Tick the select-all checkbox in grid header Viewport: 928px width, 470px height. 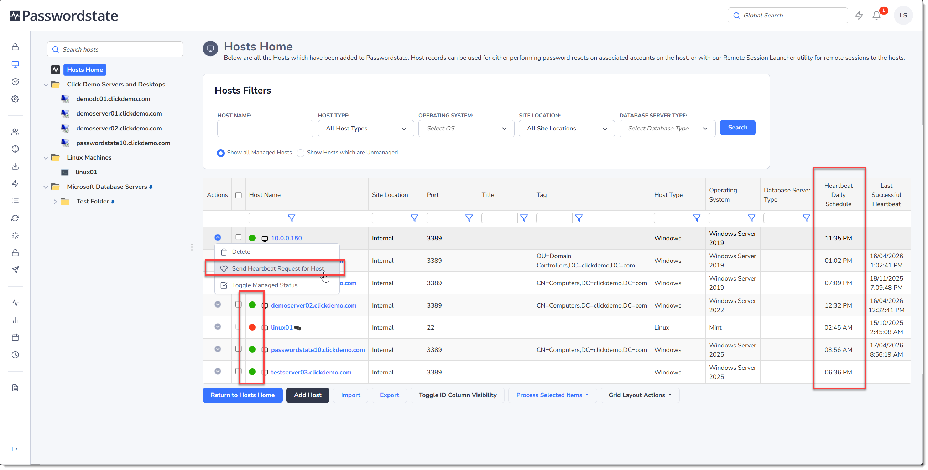pos(239,195)
